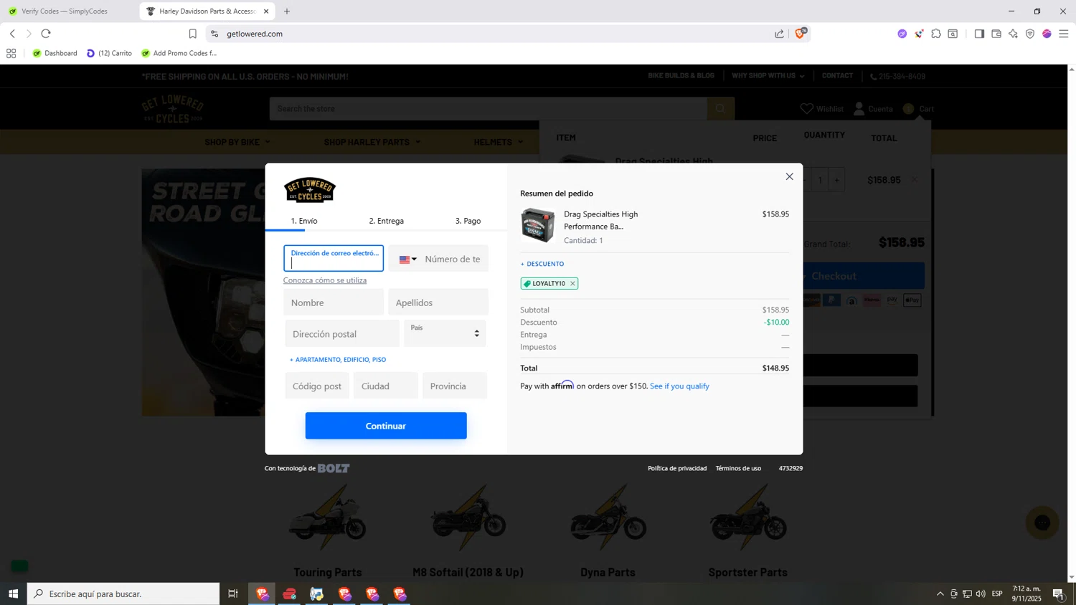Open Brave Wallet icon
Screen dimensions: 1076x605
tap(996, 34)
